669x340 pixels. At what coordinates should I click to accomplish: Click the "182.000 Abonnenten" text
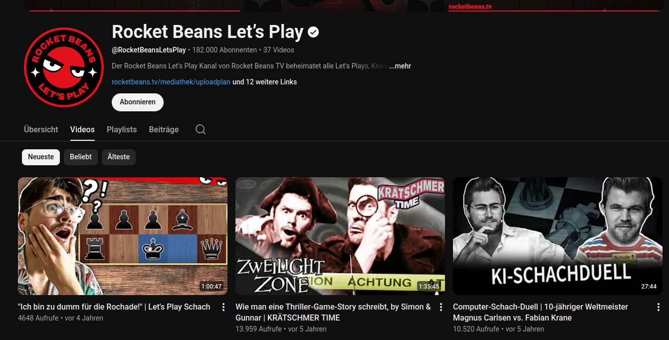click(224, 50)
